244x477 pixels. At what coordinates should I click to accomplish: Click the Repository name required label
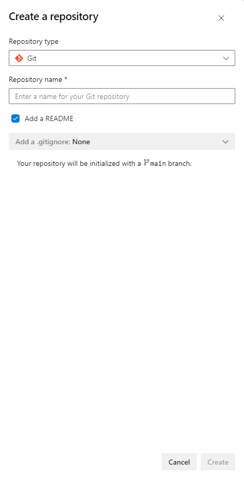(38, 80)
